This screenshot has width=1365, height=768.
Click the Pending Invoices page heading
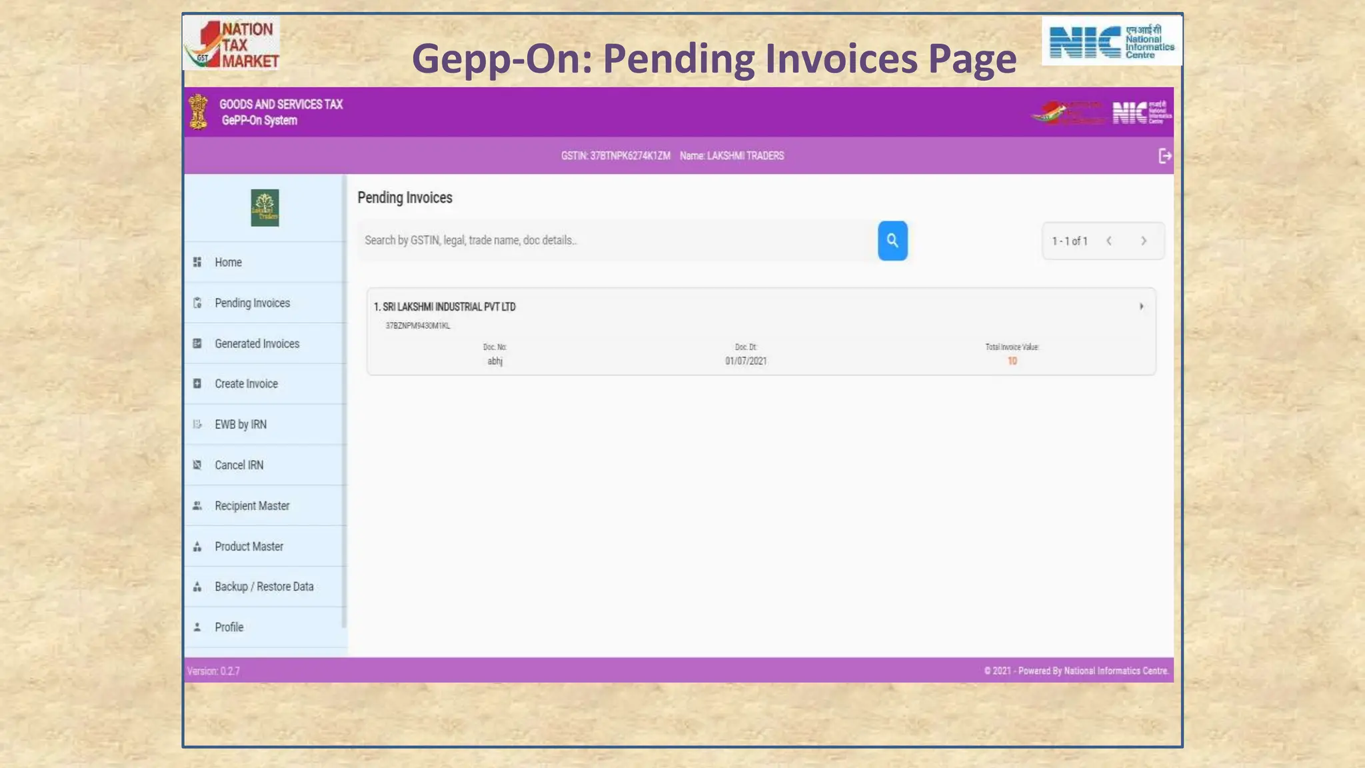[x=405, y=197]
